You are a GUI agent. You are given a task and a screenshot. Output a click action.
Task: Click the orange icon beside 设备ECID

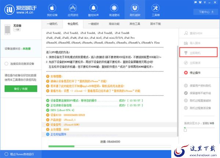(48, 115)
